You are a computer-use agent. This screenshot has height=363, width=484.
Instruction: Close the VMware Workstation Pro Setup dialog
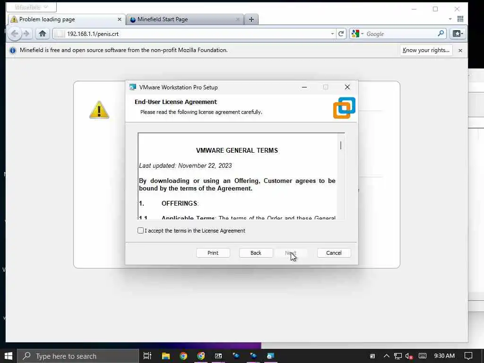click(347, 87)
